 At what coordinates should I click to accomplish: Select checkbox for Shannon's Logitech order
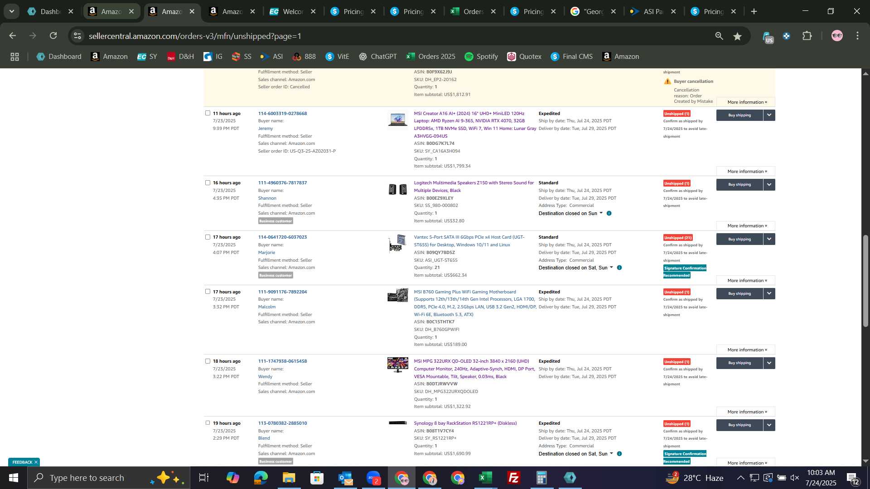(x=208, y=183)
